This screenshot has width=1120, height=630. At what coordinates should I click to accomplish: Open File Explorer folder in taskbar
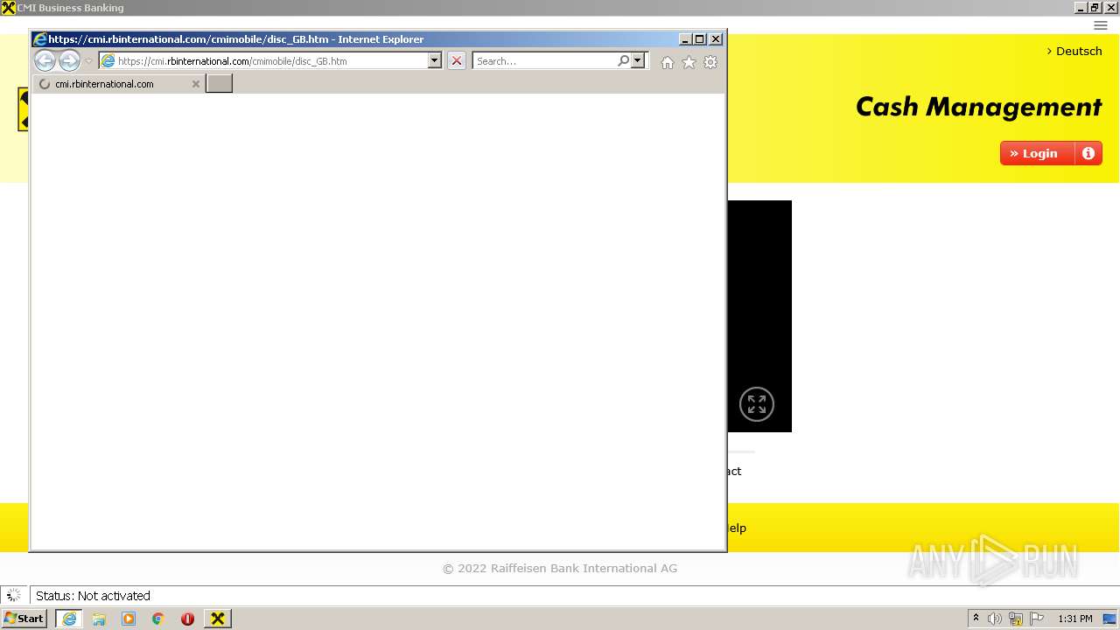[99, 619]
